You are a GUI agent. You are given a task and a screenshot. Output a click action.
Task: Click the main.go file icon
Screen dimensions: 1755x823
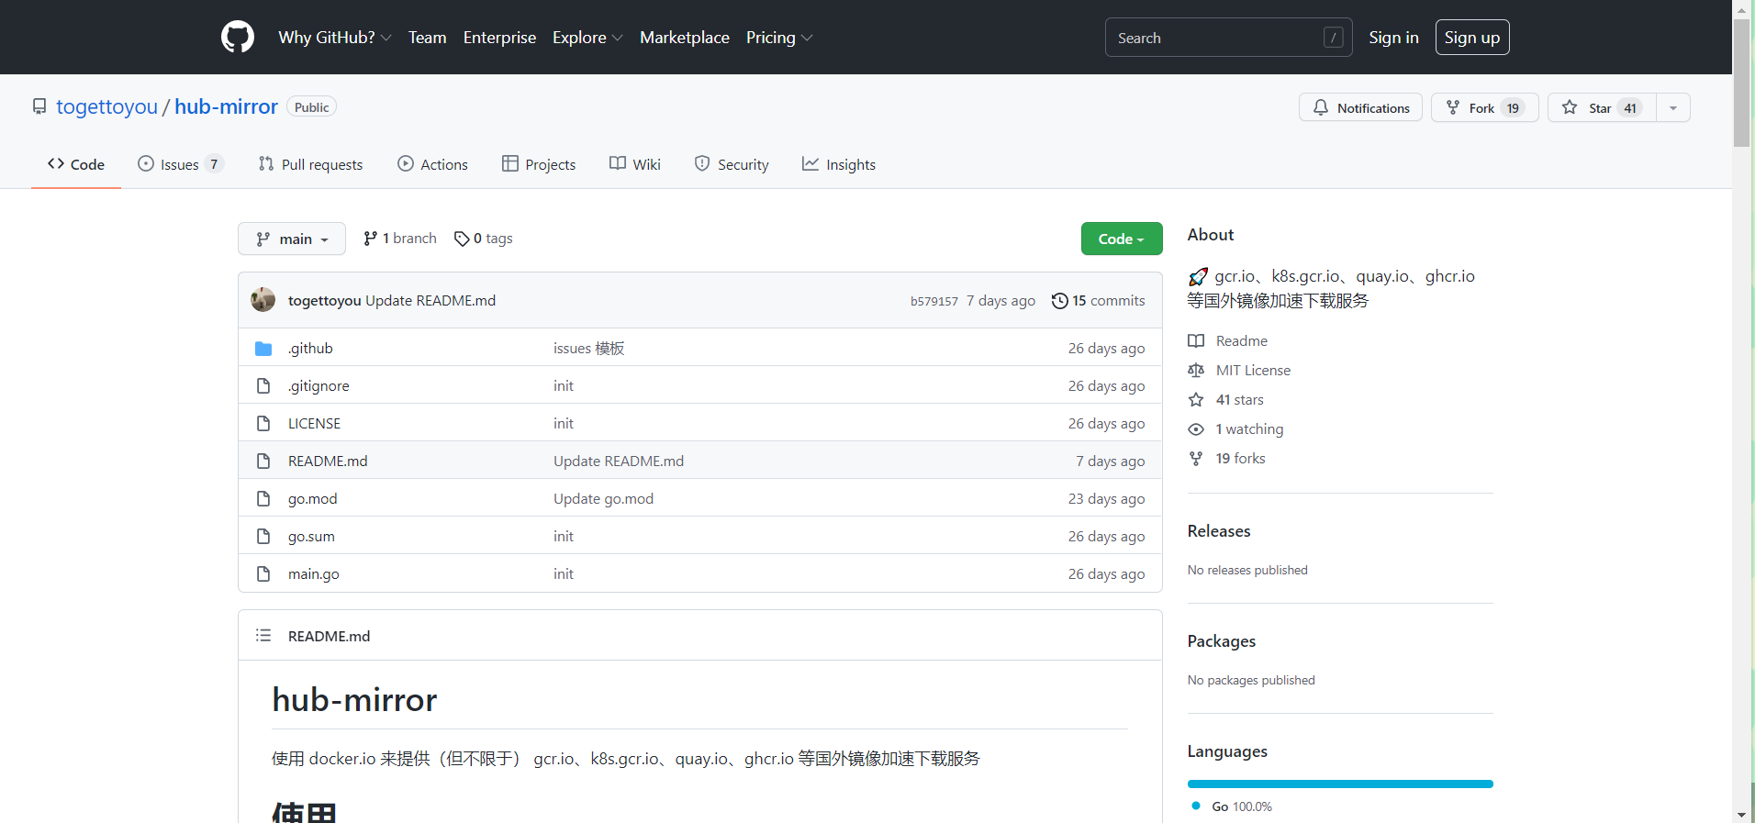pos(263,574)
